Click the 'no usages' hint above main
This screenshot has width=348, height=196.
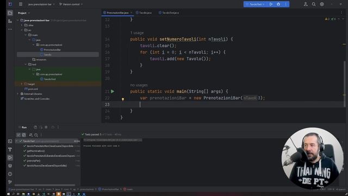139,85
